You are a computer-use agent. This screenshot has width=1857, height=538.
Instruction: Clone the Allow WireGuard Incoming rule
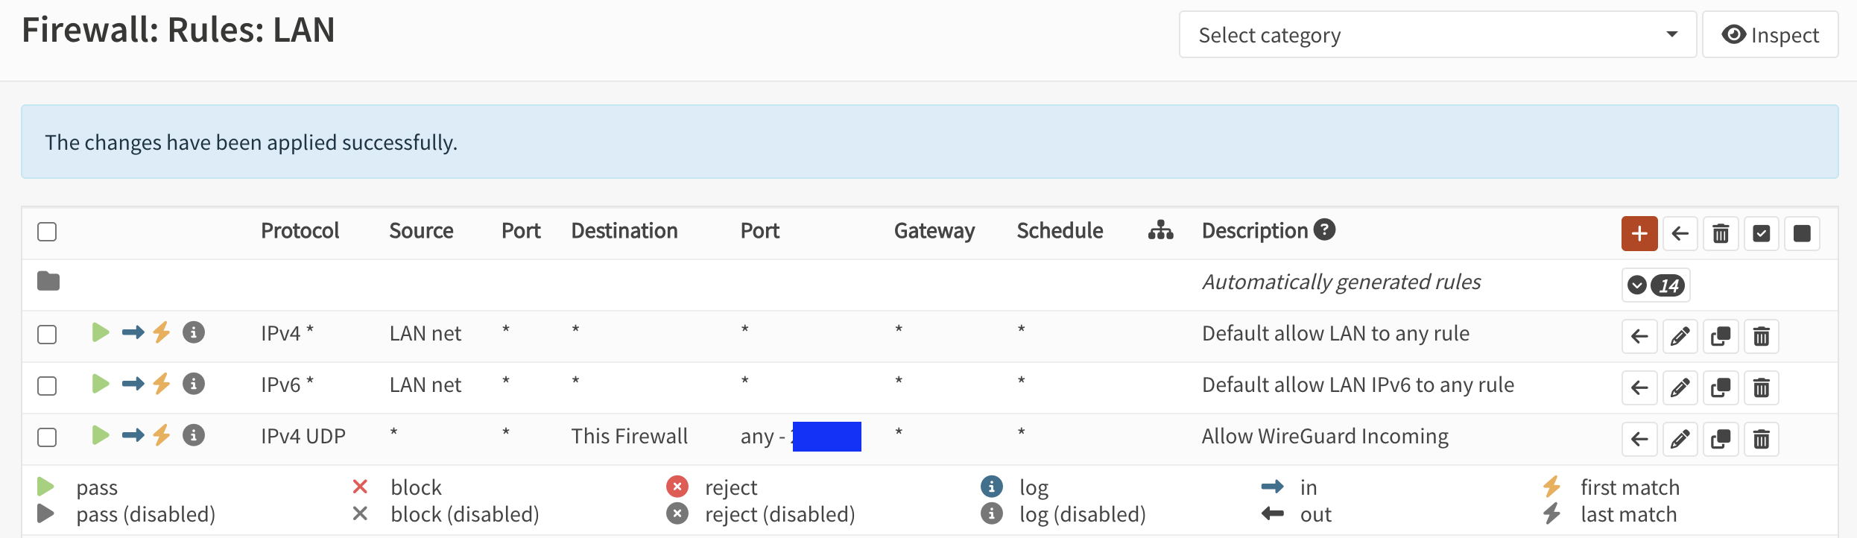point(1721,440)
